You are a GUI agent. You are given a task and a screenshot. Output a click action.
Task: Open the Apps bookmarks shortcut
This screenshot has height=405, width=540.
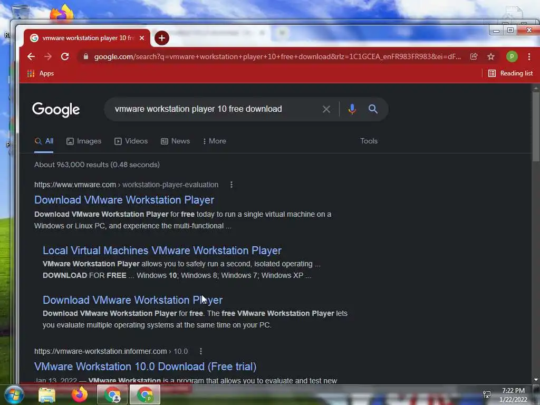click(x=41, y=73)
